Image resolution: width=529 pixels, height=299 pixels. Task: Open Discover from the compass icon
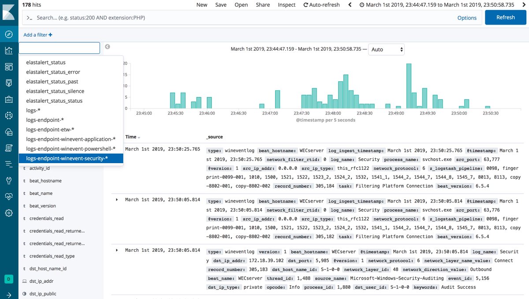9,34
